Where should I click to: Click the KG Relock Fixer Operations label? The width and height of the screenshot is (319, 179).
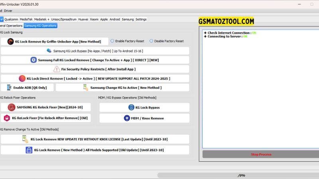click(x=18, y=97)
